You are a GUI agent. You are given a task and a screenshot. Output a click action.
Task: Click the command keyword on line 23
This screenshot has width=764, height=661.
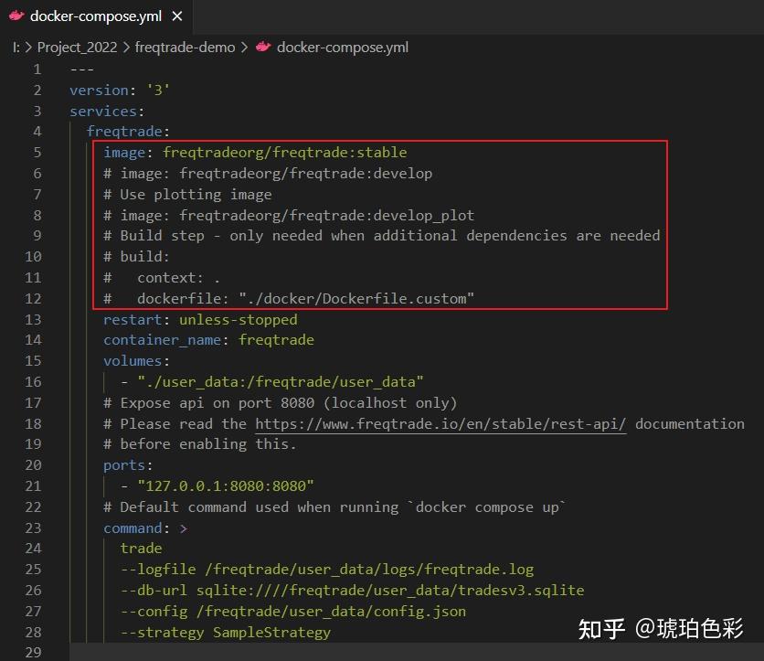point(131,528)
